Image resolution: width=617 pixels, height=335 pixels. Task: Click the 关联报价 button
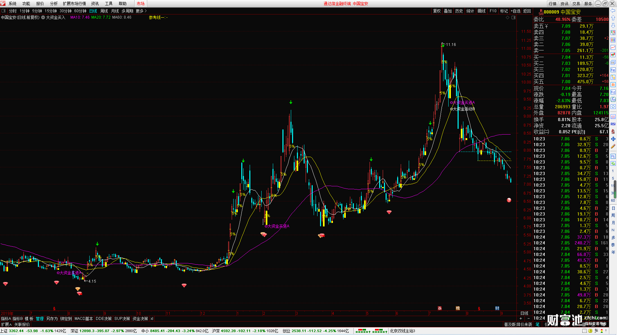(x=22, y=324)
